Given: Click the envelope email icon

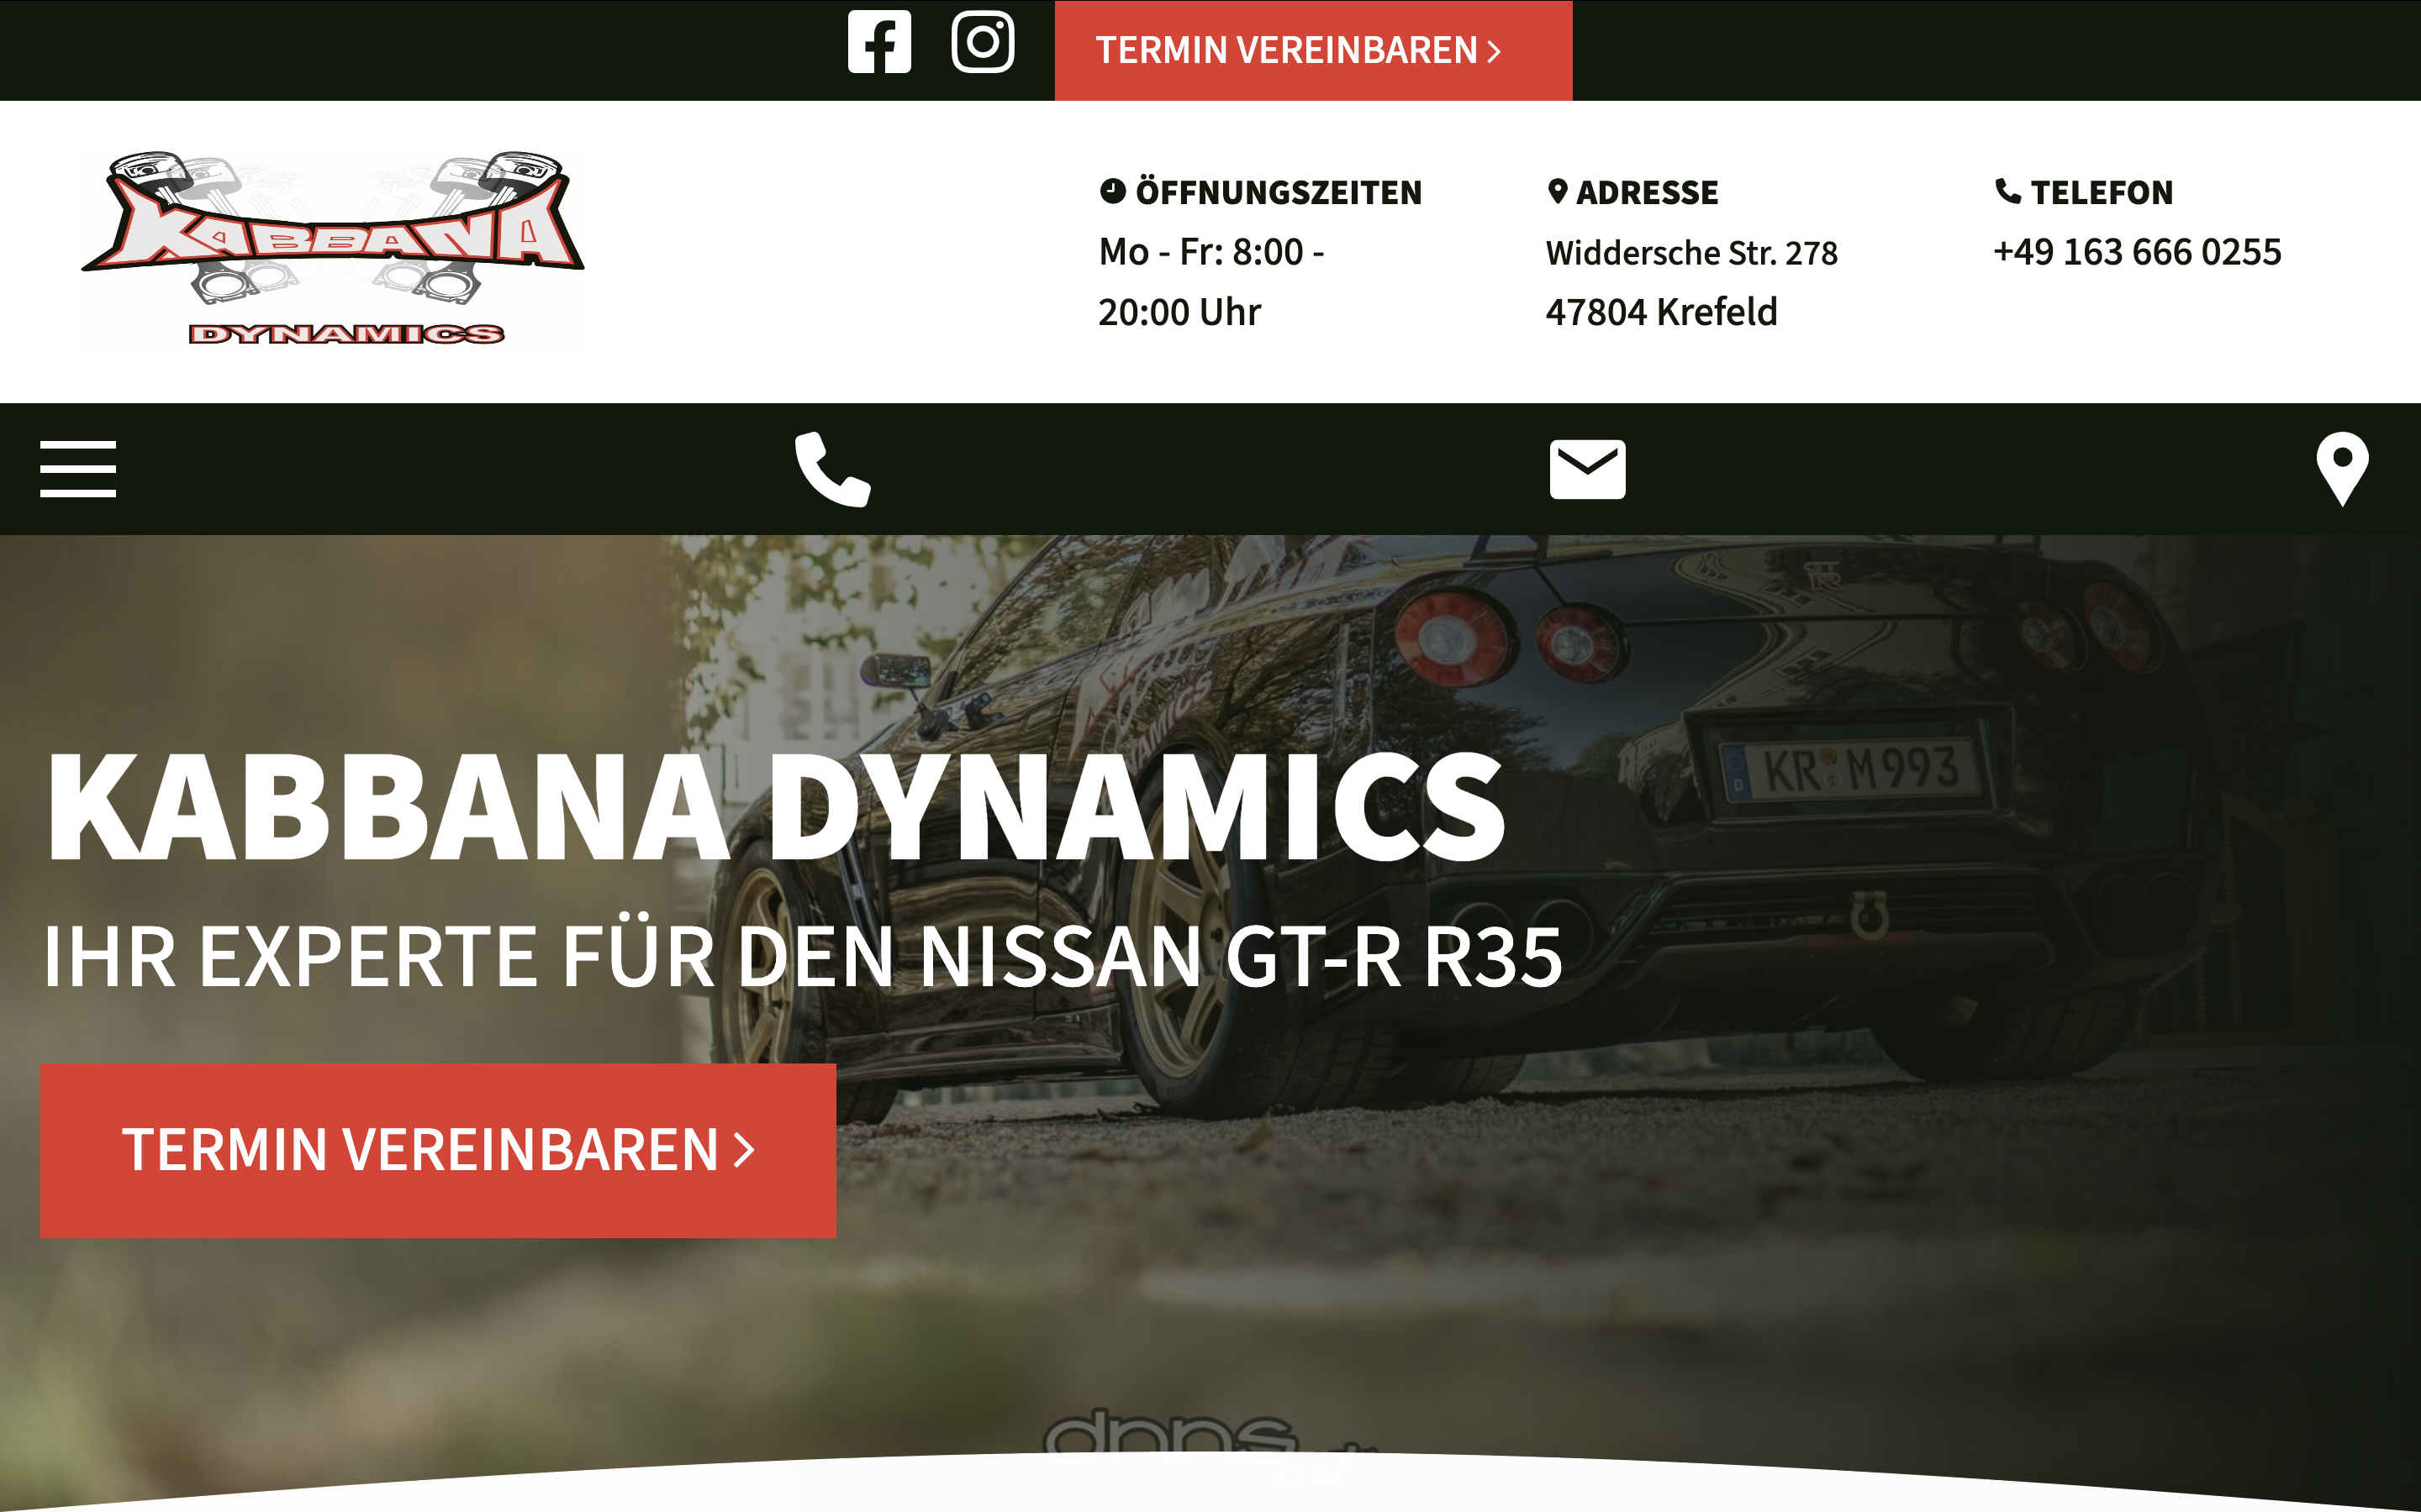Looking at the screenshot, I should pos(1586,468).
